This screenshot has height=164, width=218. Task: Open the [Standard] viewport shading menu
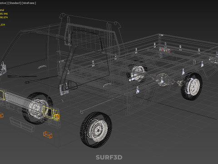point(15,3)
